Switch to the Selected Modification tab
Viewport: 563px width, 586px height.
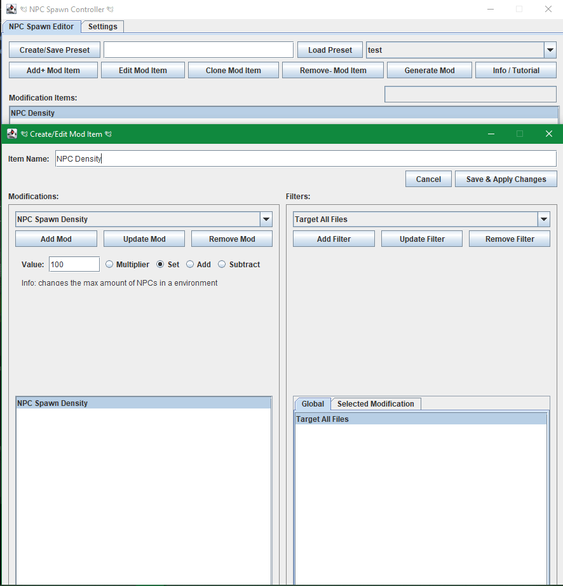(376, 404)
